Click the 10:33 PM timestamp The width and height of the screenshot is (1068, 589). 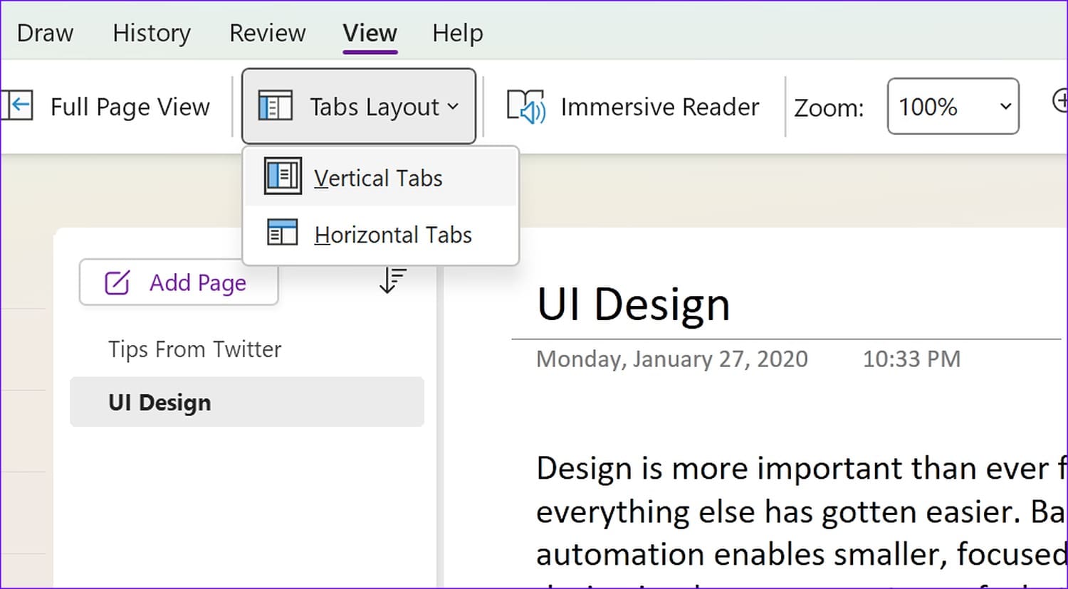click(x=911, y=359)
